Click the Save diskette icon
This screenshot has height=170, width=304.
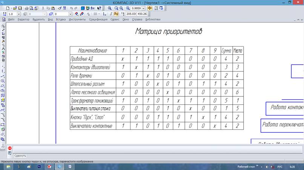20,8
